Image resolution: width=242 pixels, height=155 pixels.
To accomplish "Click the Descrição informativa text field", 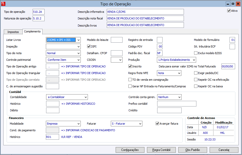I will 145,12.
